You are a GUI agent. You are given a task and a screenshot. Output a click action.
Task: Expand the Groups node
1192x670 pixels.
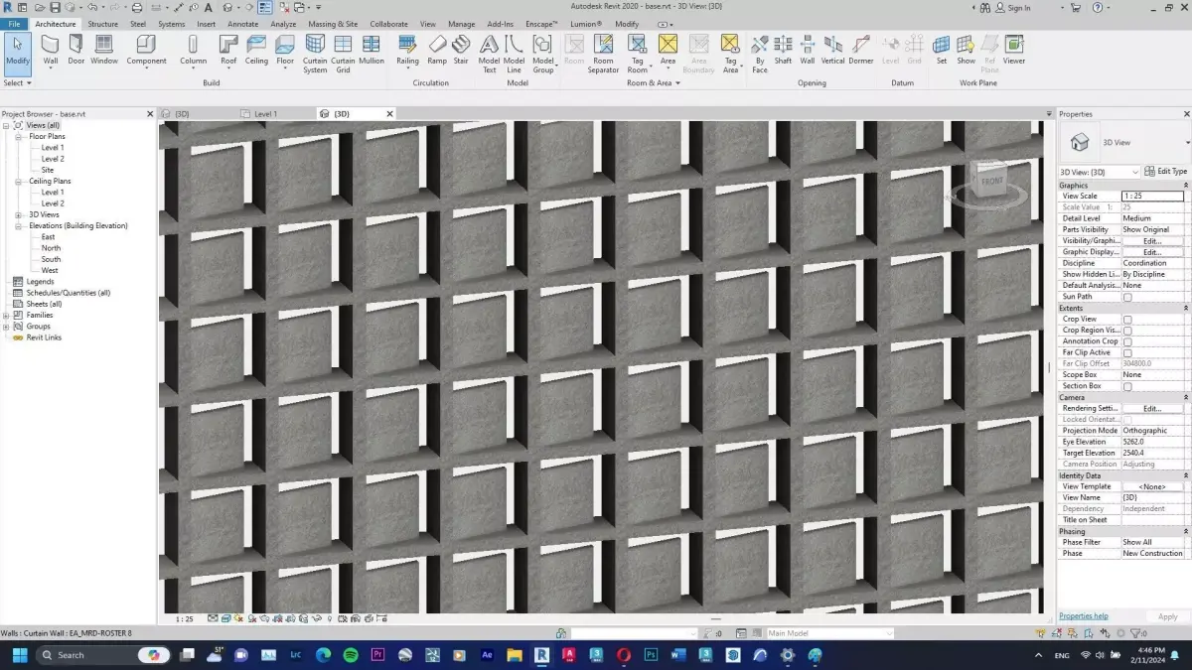tap(6, 326)
